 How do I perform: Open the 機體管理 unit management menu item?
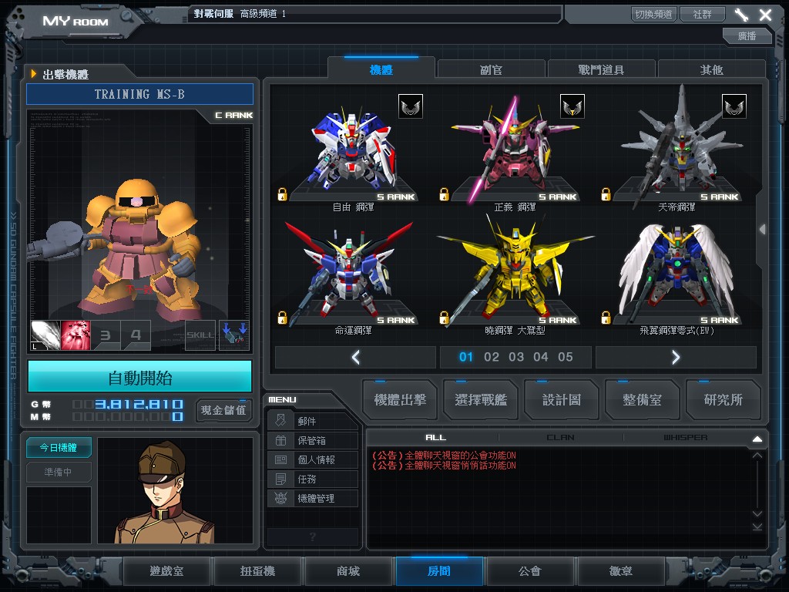[x=313, y=499]
